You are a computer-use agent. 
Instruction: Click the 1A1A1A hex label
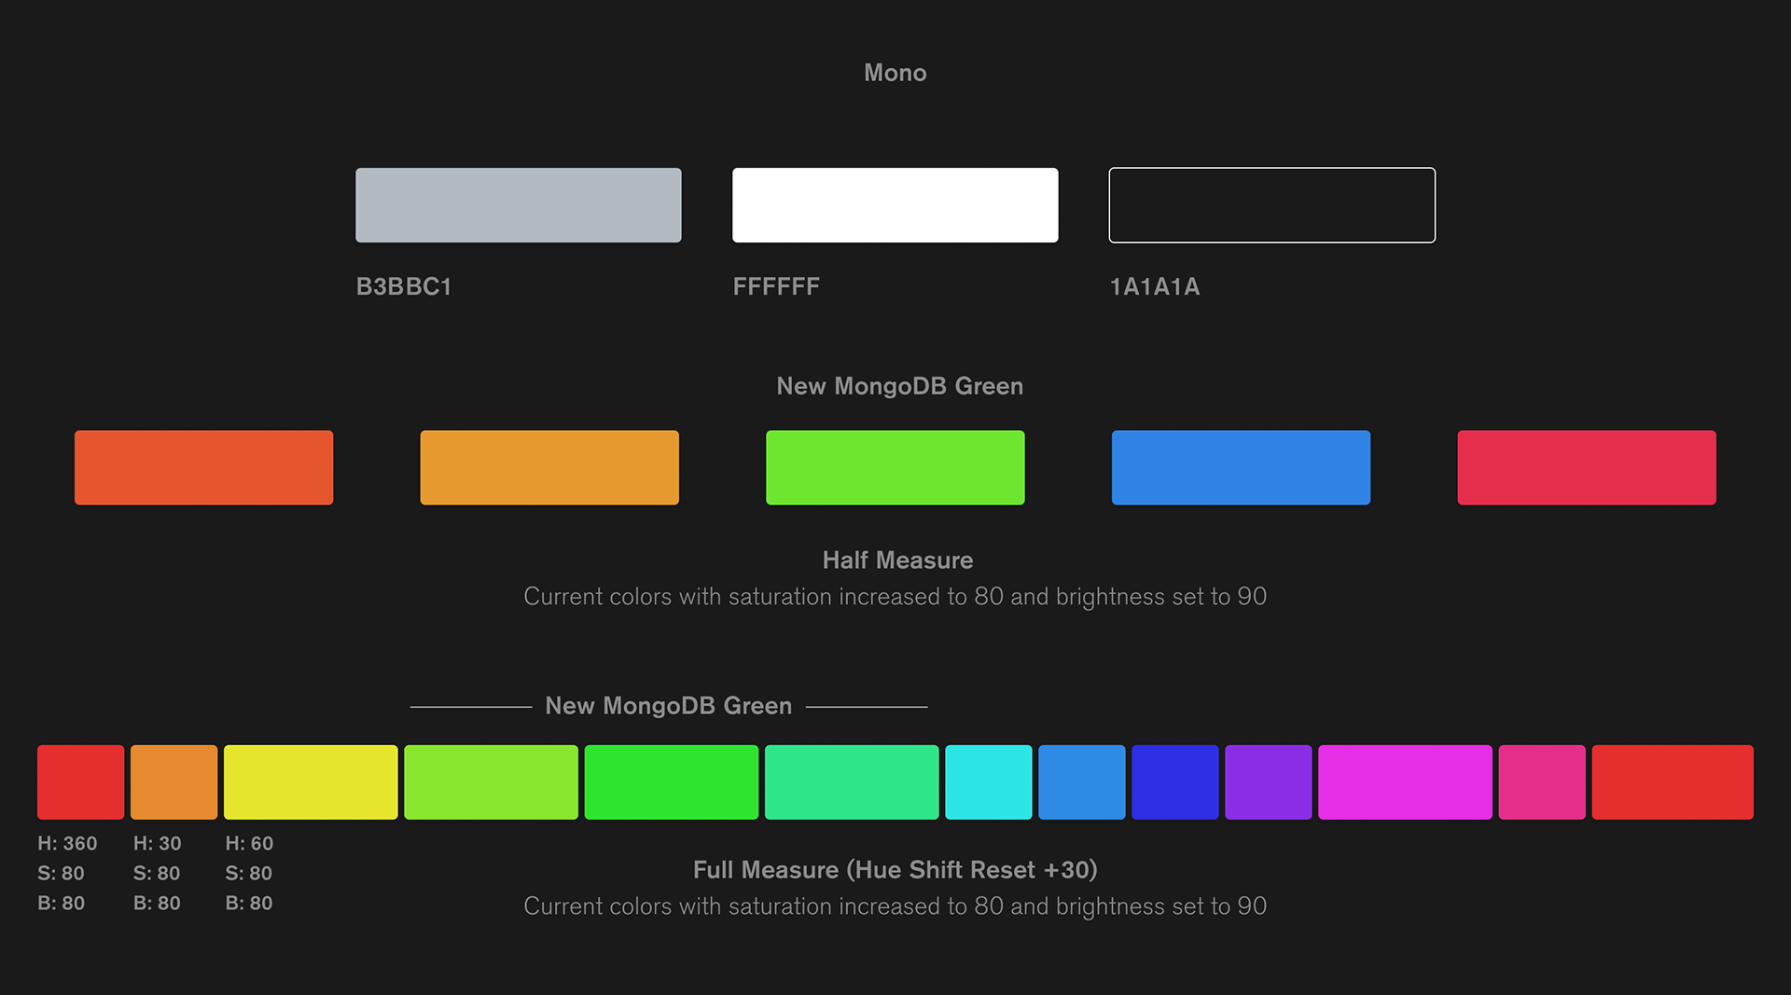tap(1155, 286)
